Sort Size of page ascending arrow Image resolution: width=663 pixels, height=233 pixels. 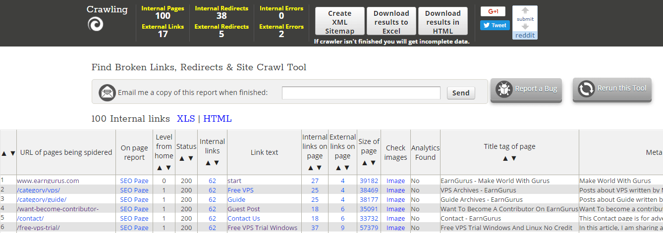pyautogui.click(x=364, y=163)
